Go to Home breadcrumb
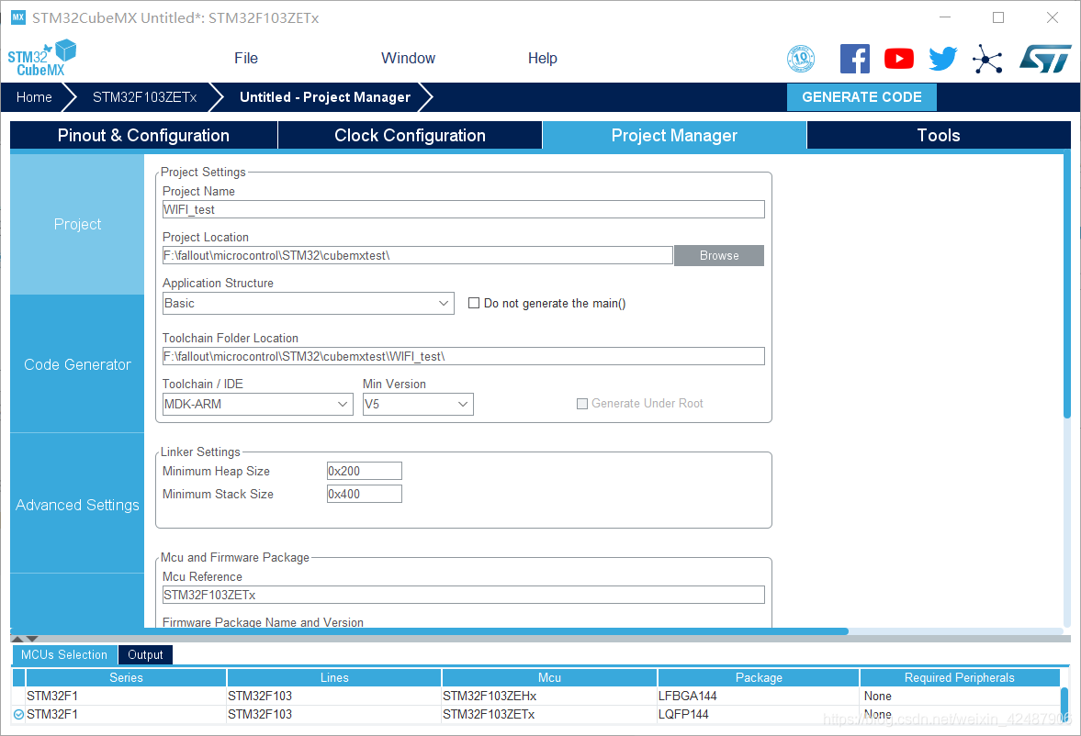 pyautogui.click(x=34, y=97)
